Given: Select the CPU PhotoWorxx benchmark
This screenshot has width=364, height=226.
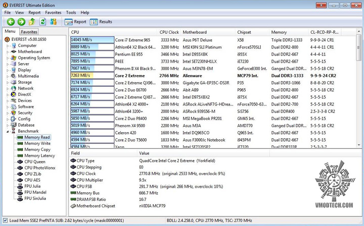Looking at the screenshot, I should (40, 168).
